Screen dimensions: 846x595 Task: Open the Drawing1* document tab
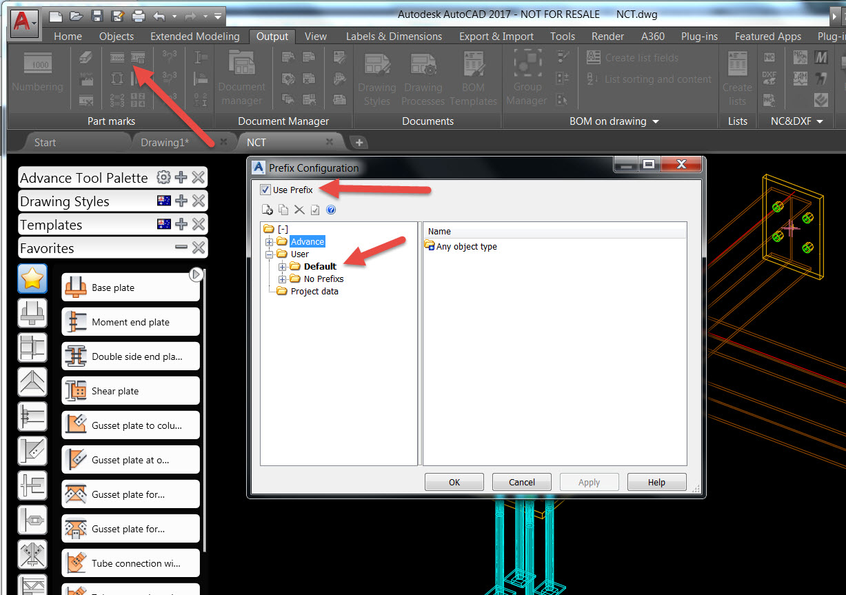(165, 142)
